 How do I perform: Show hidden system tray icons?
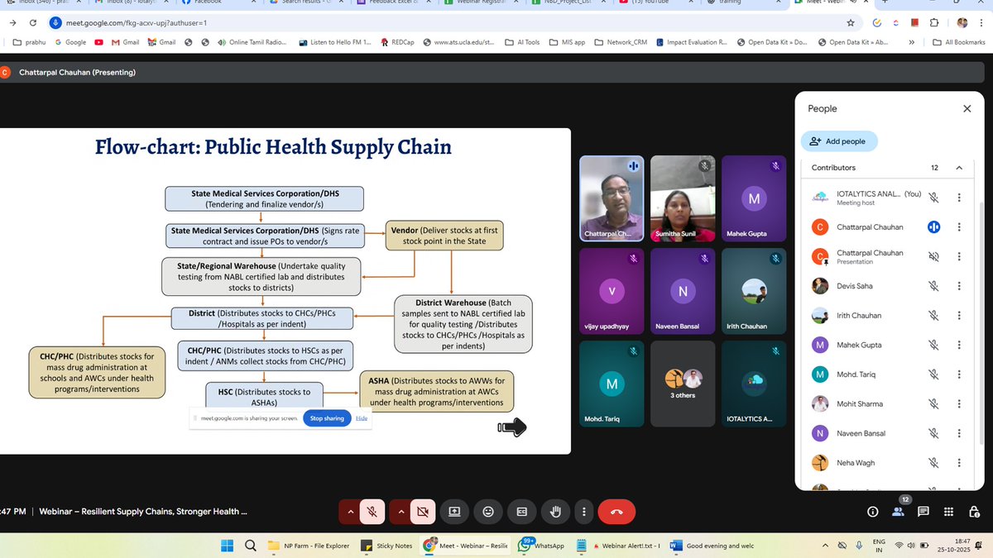(825, 546)
